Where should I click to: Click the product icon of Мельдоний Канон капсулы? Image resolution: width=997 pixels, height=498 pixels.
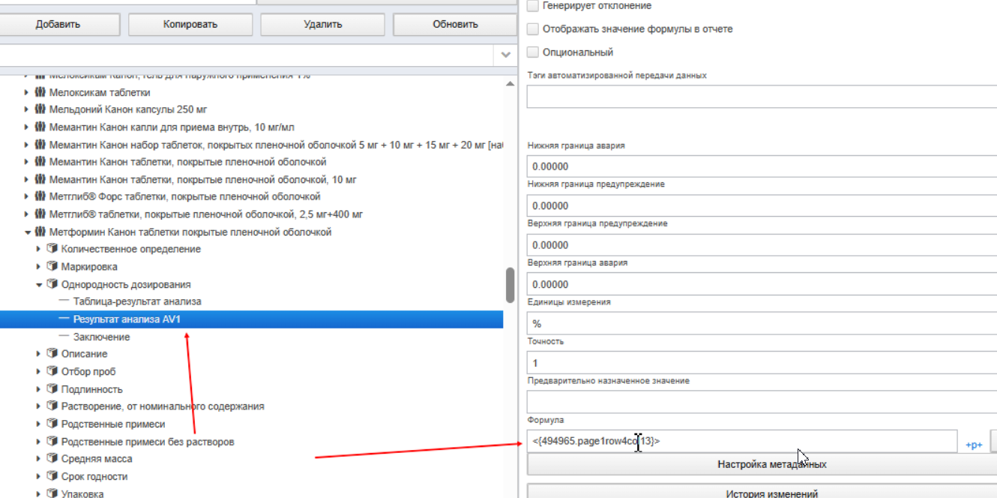click(x=40, y=109)
